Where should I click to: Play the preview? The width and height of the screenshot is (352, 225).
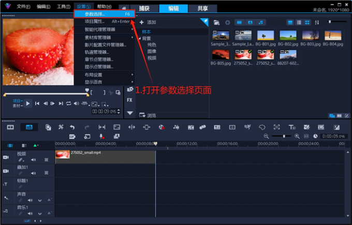pyautogui.click(x=27, y=103)
